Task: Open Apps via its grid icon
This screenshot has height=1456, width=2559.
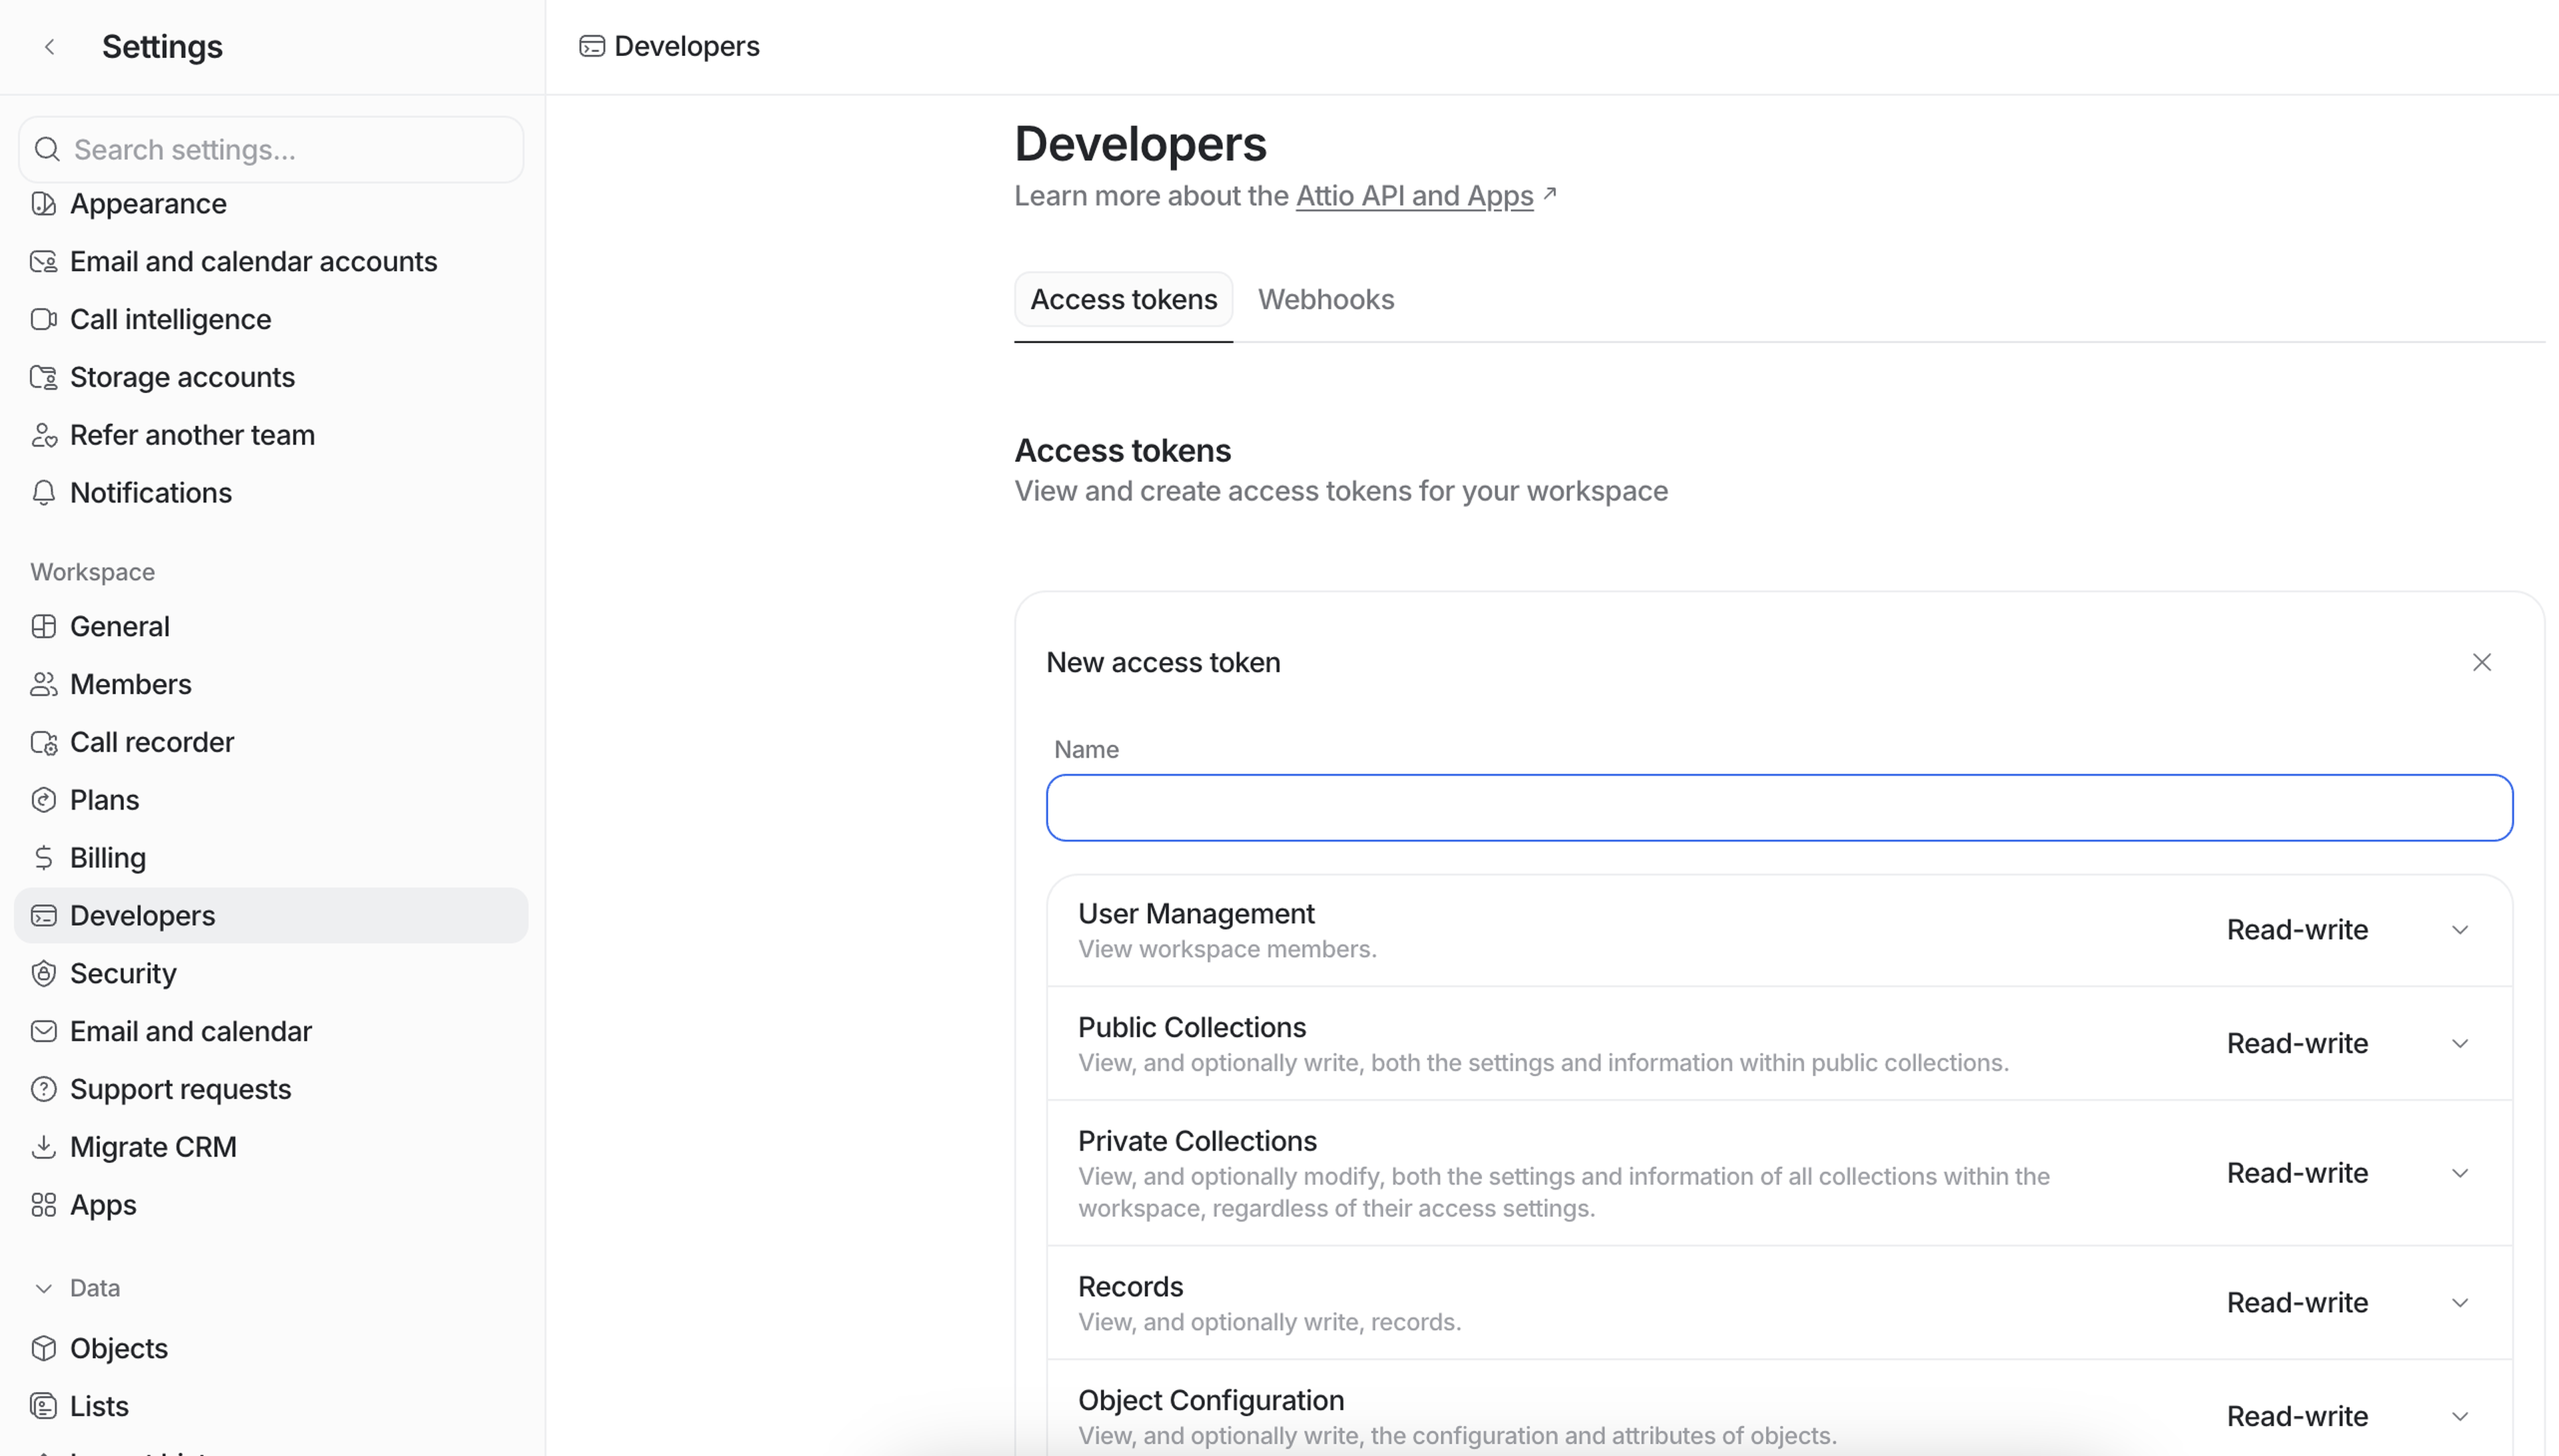Action: (x=43, y=1205)
